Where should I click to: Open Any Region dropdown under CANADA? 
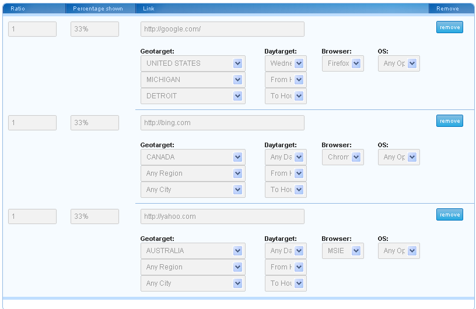point(193,173)
